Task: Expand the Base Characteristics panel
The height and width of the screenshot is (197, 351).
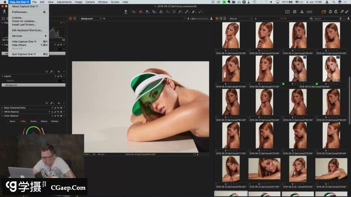Action: [x=15, y=108]
